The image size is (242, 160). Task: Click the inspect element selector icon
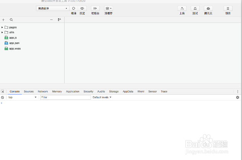3,91
